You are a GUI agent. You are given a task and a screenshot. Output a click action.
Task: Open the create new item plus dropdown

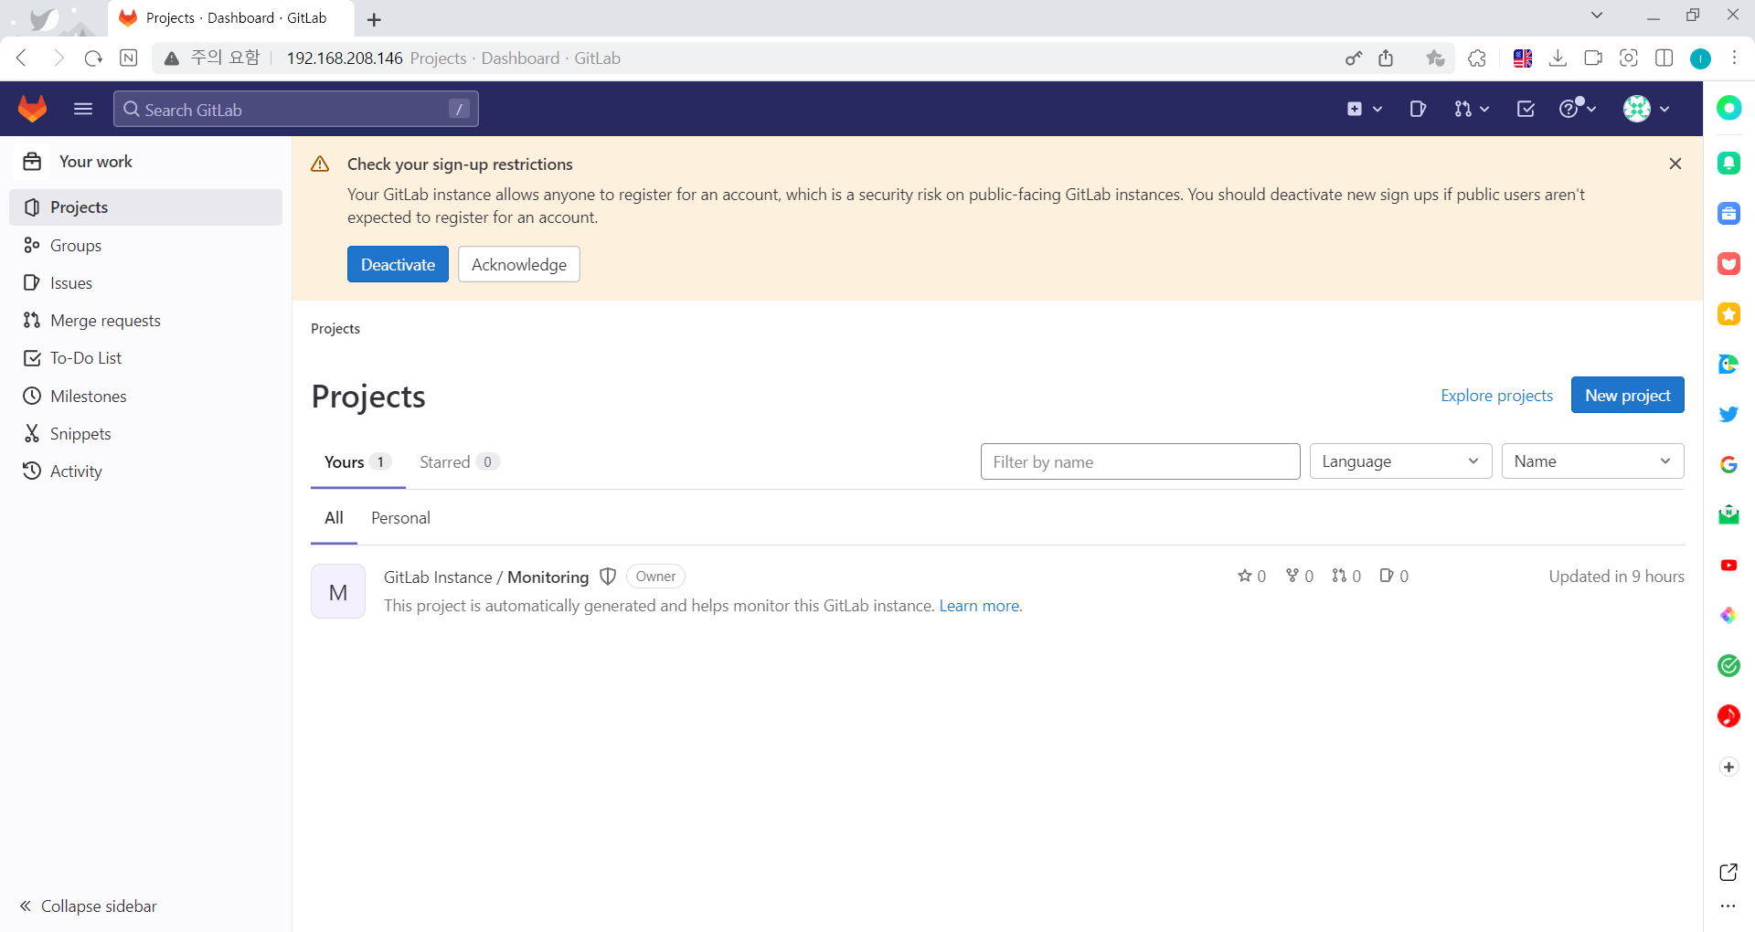coord(1364,108)
